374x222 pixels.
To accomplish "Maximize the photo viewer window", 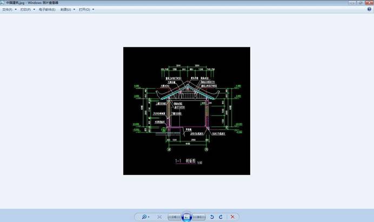I will pos(359,3).
